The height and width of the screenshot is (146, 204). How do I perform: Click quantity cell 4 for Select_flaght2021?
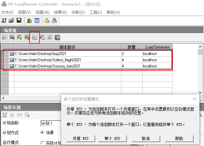pos(132,60)
